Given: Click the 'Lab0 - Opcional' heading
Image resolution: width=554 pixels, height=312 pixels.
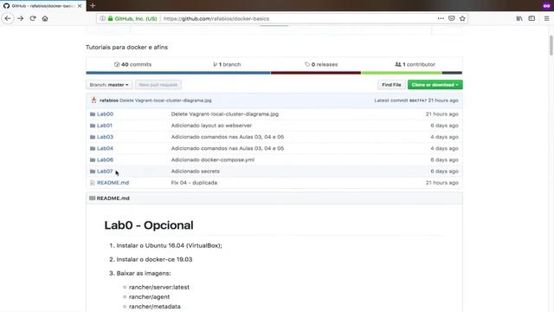Looking at the screenshot, I should click(149, 225).
